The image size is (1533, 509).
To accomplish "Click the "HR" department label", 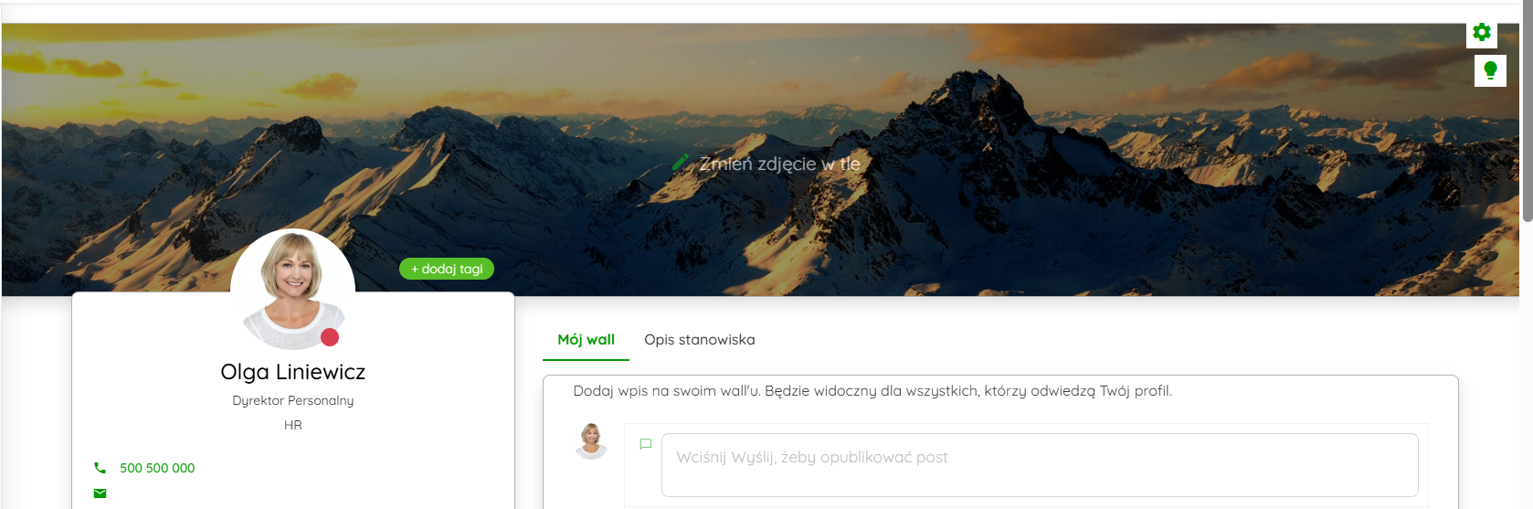I will point(292,425).
